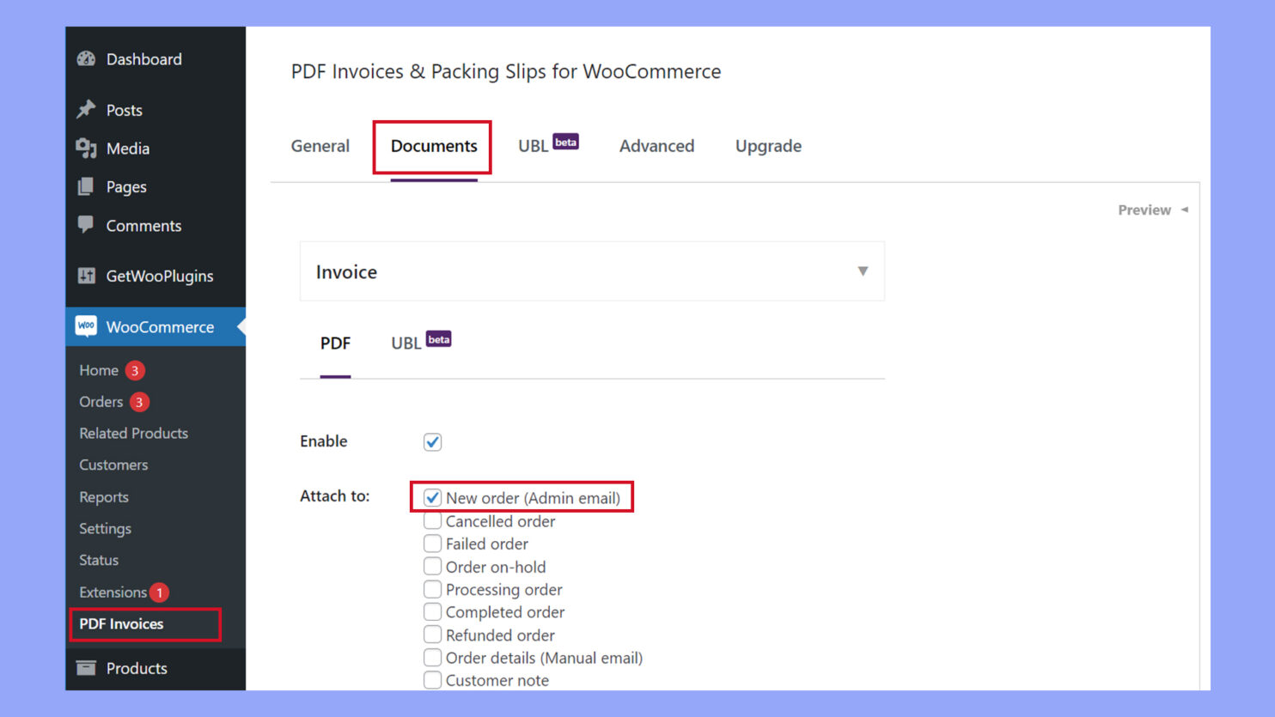Uncheck the Enable checkbox

[432, 441]
